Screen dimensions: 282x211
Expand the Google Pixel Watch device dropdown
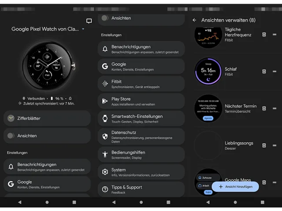[83, 29]
